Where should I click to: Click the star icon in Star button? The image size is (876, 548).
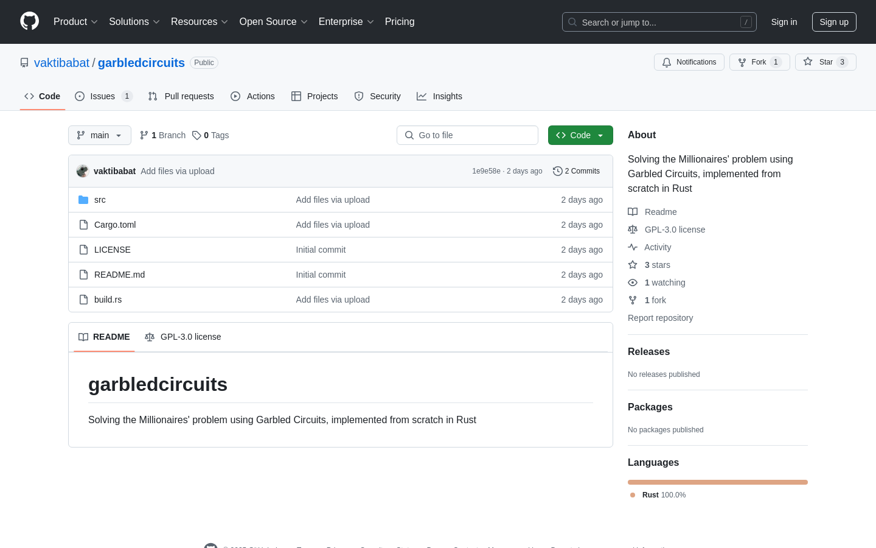click(x=808, y=61)
